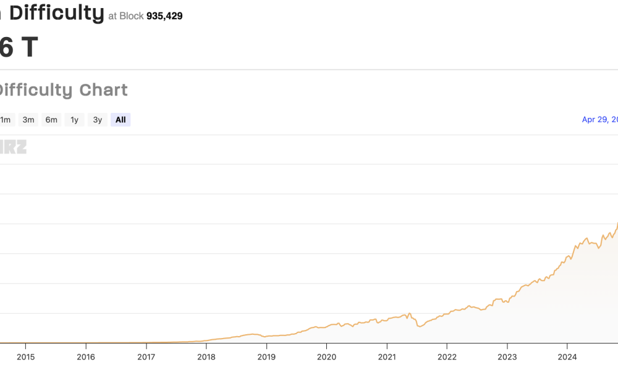The height and width of the screenshot is (370, 618).
Task: Click the 2018 axis label
Action: (207, 356)
